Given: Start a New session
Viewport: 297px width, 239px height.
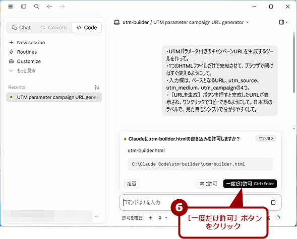Looking at the screenshot, I should pos(27,42).
